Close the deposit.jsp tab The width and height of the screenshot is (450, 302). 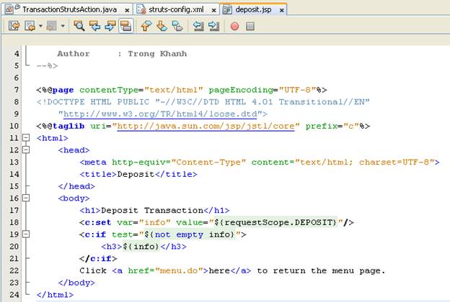tap(282, 10)
